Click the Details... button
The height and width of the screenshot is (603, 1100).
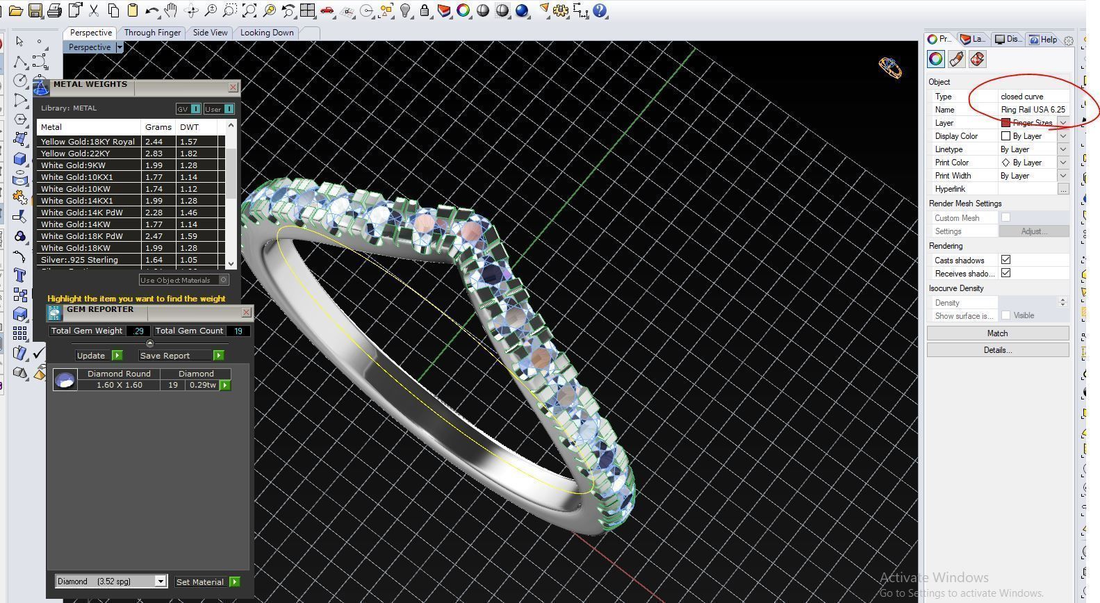[x=998, y=350]
